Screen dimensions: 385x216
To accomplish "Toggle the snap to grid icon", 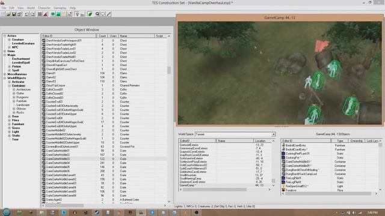I will [x=40, y=14].
